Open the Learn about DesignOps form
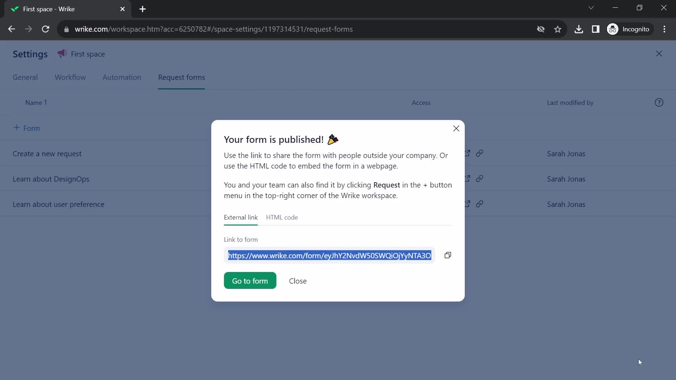The width and height of the screenshot is (676, 380). [x=51, y=179]
